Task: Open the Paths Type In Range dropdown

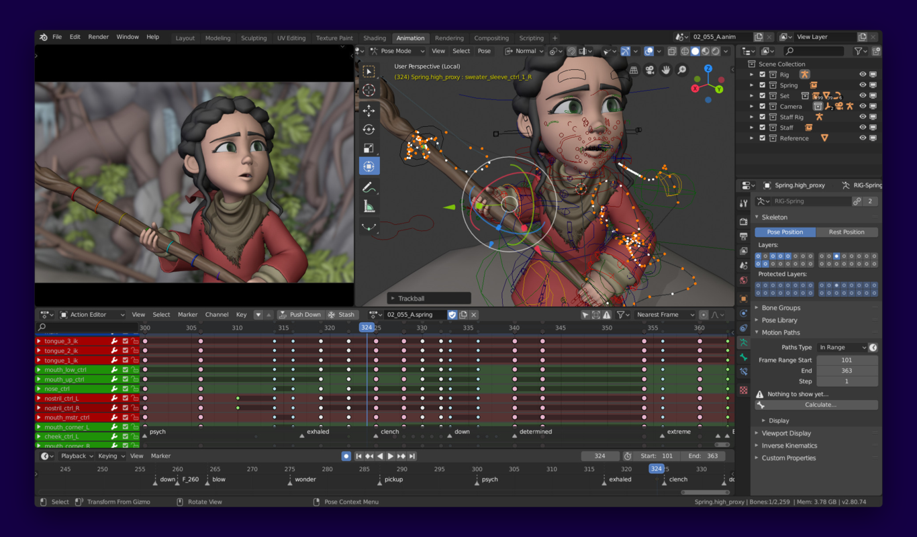Action: click(842, 347)
